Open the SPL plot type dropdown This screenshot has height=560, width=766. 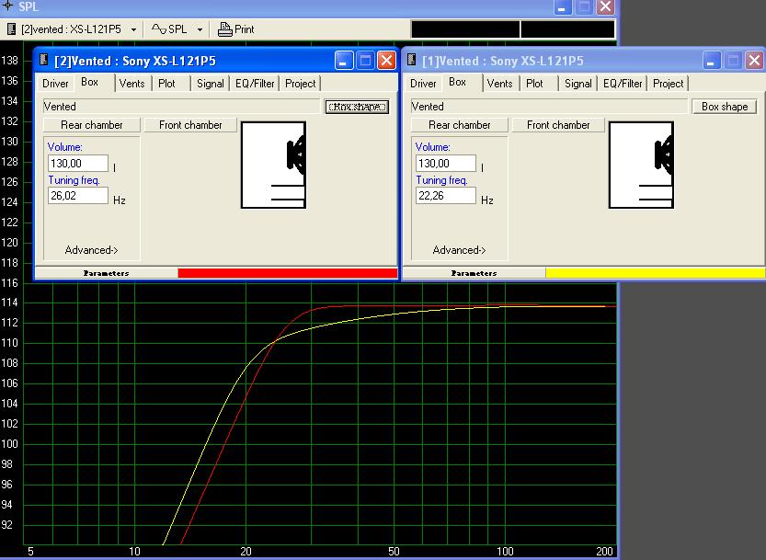200,29
